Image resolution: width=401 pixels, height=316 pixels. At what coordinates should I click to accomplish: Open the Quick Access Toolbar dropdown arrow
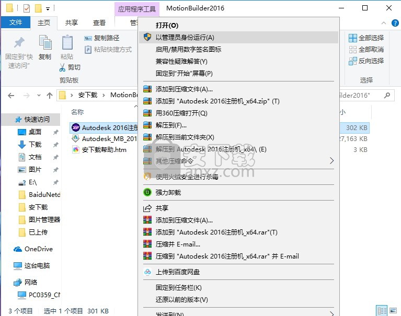48,9
